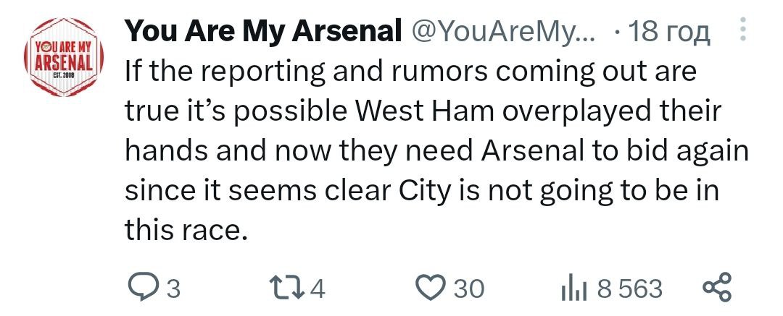
Task: Open the '18 год' timestamp link
Action: pyautogui.click(x=668, y=31)
